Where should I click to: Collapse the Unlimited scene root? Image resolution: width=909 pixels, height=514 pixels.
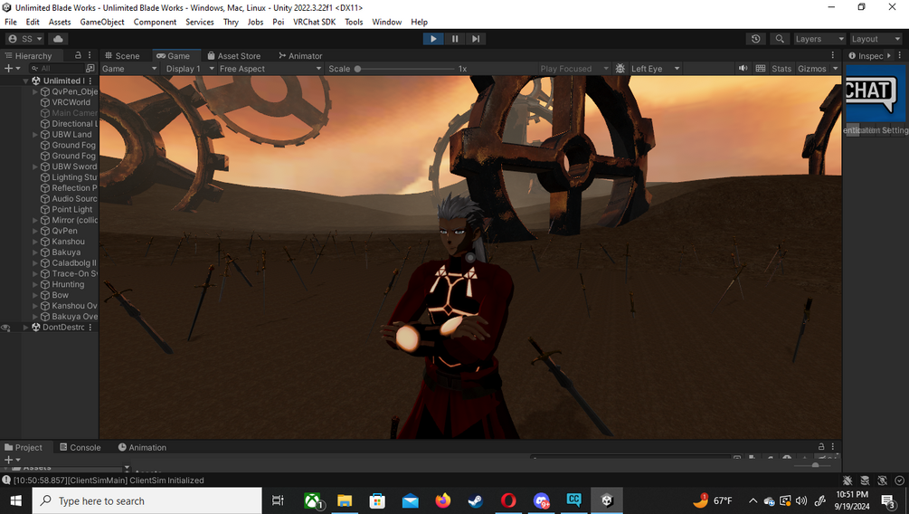pyautogui.click(x=25, y=81)
